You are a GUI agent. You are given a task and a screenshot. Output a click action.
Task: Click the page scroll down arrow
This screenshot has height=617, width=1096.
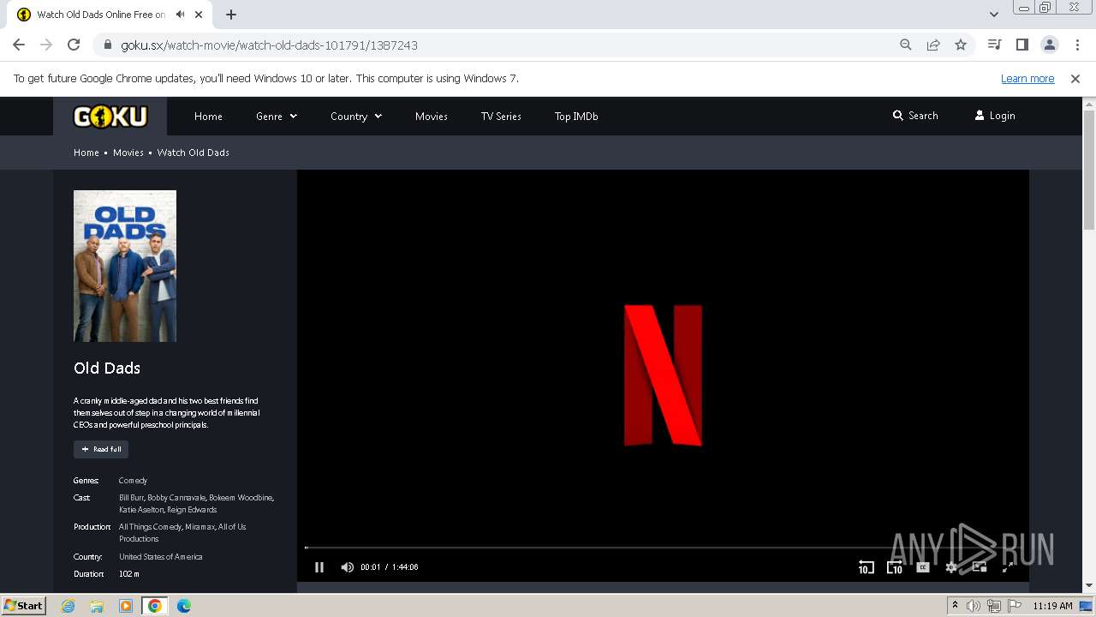[x=1089, y=586]
